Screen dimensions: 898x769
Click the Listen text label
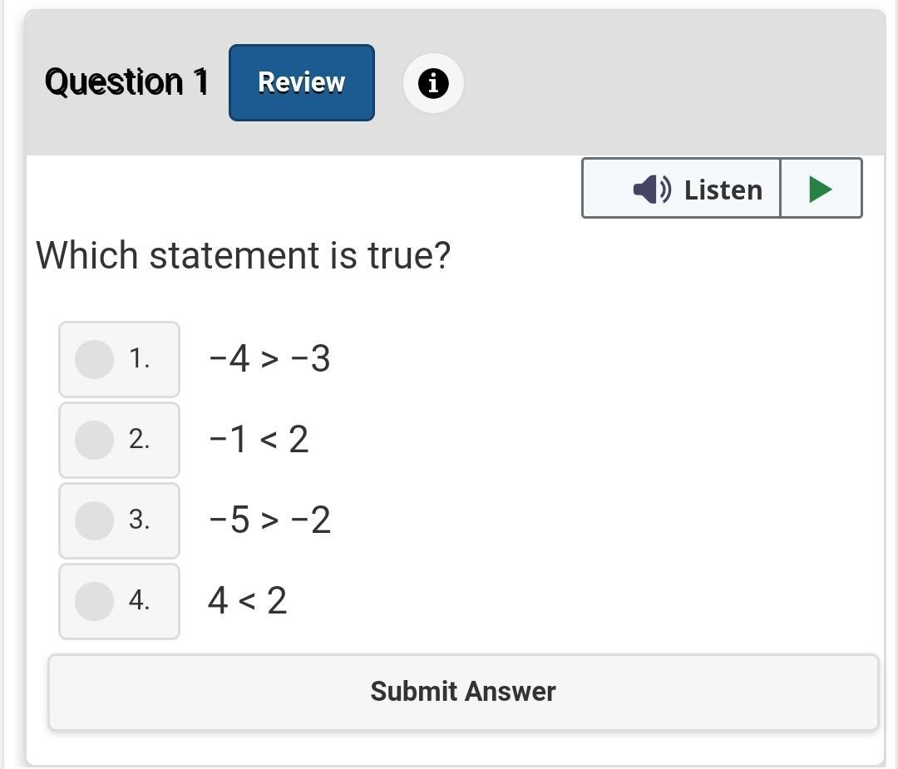tap(723, 190)
